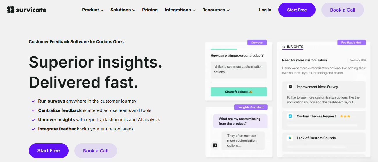
Task: Click the sparkle icon next to INSIGHTS
Action: (x=284, y=47)
